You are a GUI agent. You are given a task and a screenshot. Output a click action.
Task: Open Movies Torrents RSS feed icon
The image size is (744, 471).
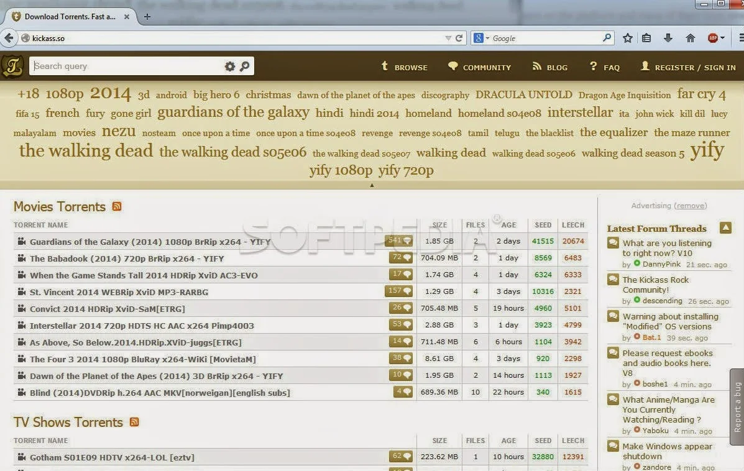[x=117, y=206]
